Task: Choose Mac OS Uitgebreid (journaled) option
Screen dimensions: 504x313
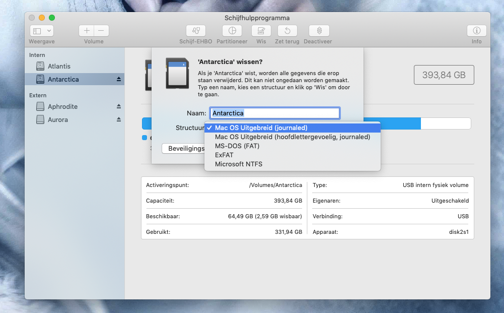Action: coord(293,128)
